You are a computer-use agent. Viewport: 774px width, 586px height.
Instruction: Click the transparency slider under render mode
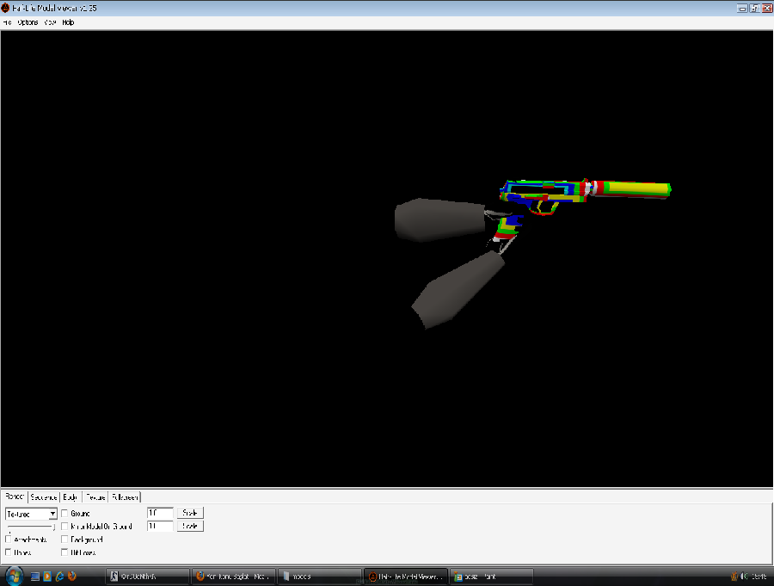pos(30,527)
